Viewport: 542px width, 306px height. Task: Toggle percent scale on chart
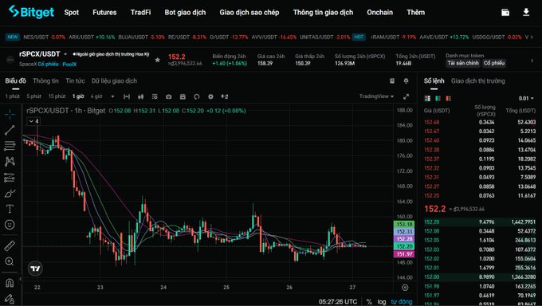tap(369, 302)
